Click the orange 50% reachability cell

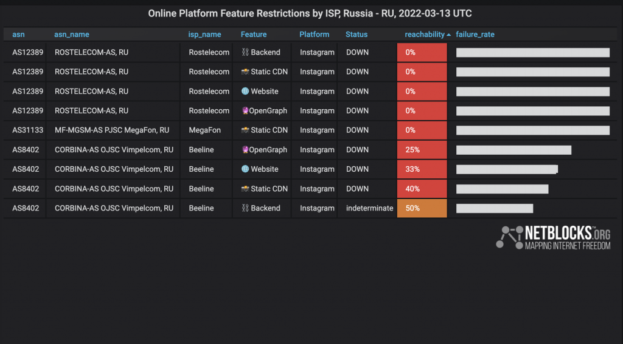(422, 208)
